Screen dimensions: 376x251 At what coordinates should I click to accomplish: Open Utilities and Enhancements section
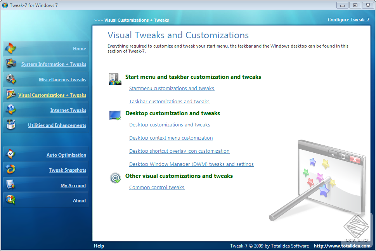point(57,125)
